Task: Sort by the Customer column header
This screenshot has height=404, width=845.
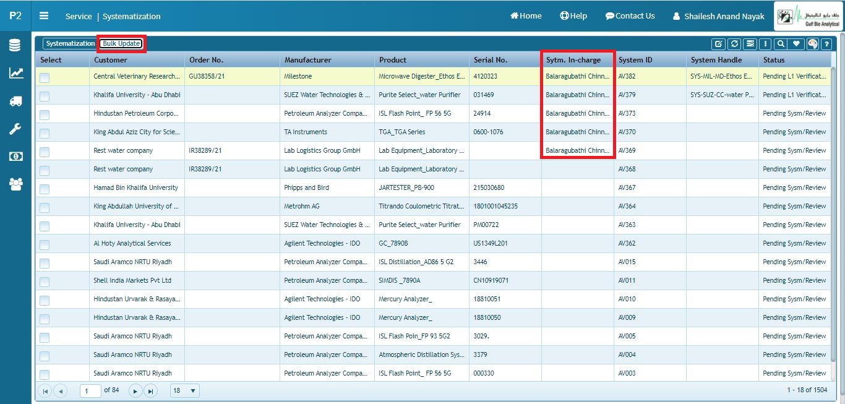Action: pos(137,60)
